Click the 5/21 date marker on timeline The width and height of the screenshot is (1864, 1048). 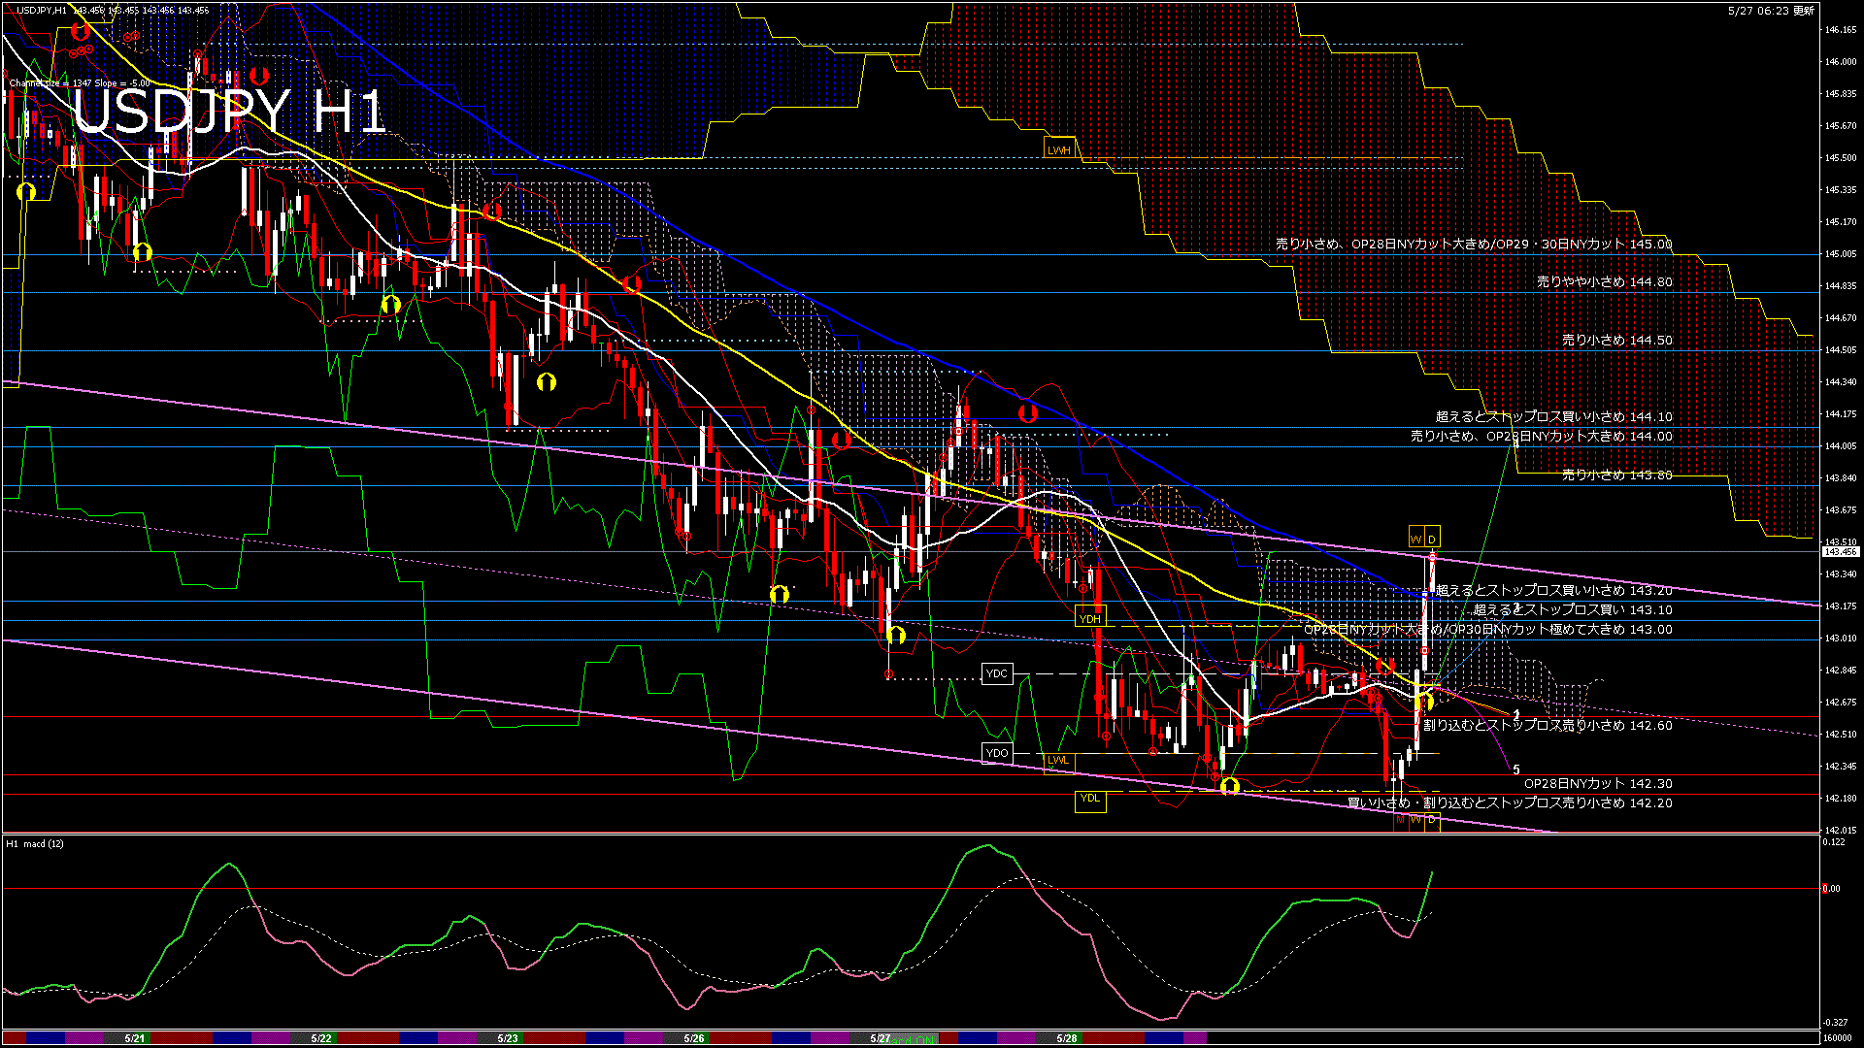[x=135, y=1038]
